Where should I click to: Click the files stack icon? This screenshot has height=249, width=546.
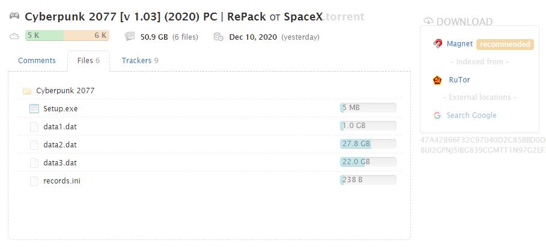click(x=130, y=37)
